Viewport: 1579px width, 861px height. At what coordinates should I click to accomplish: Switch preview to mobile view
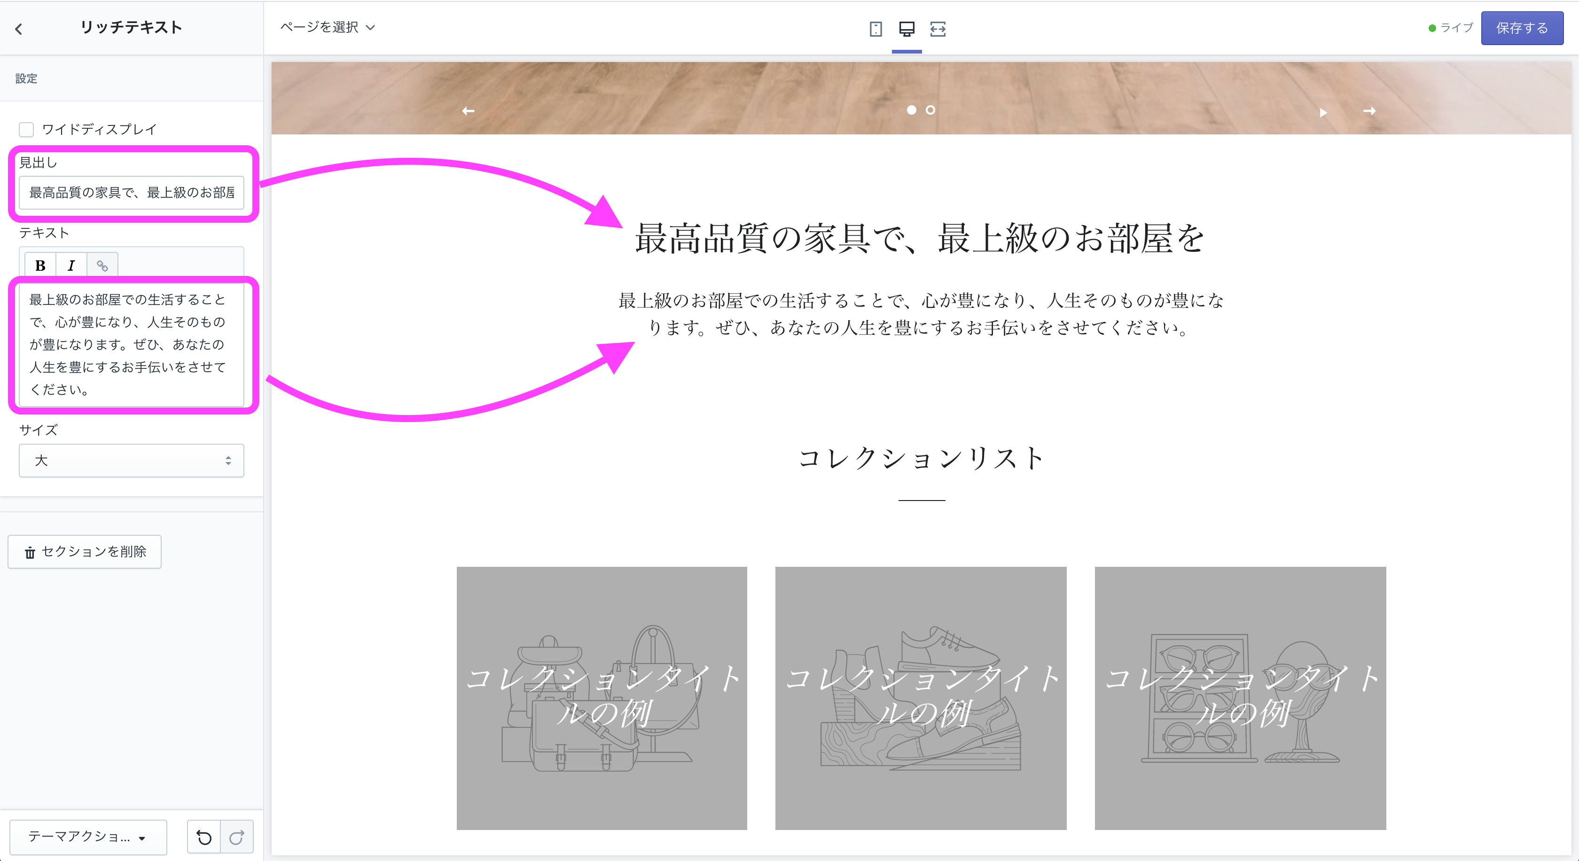(x=876, y=28)
